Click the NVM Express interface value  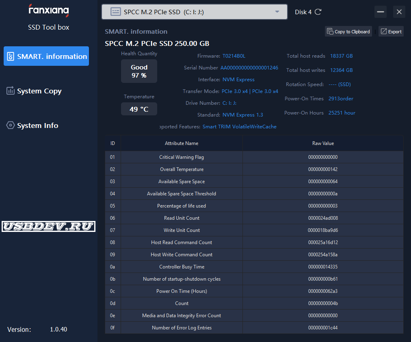238,79
